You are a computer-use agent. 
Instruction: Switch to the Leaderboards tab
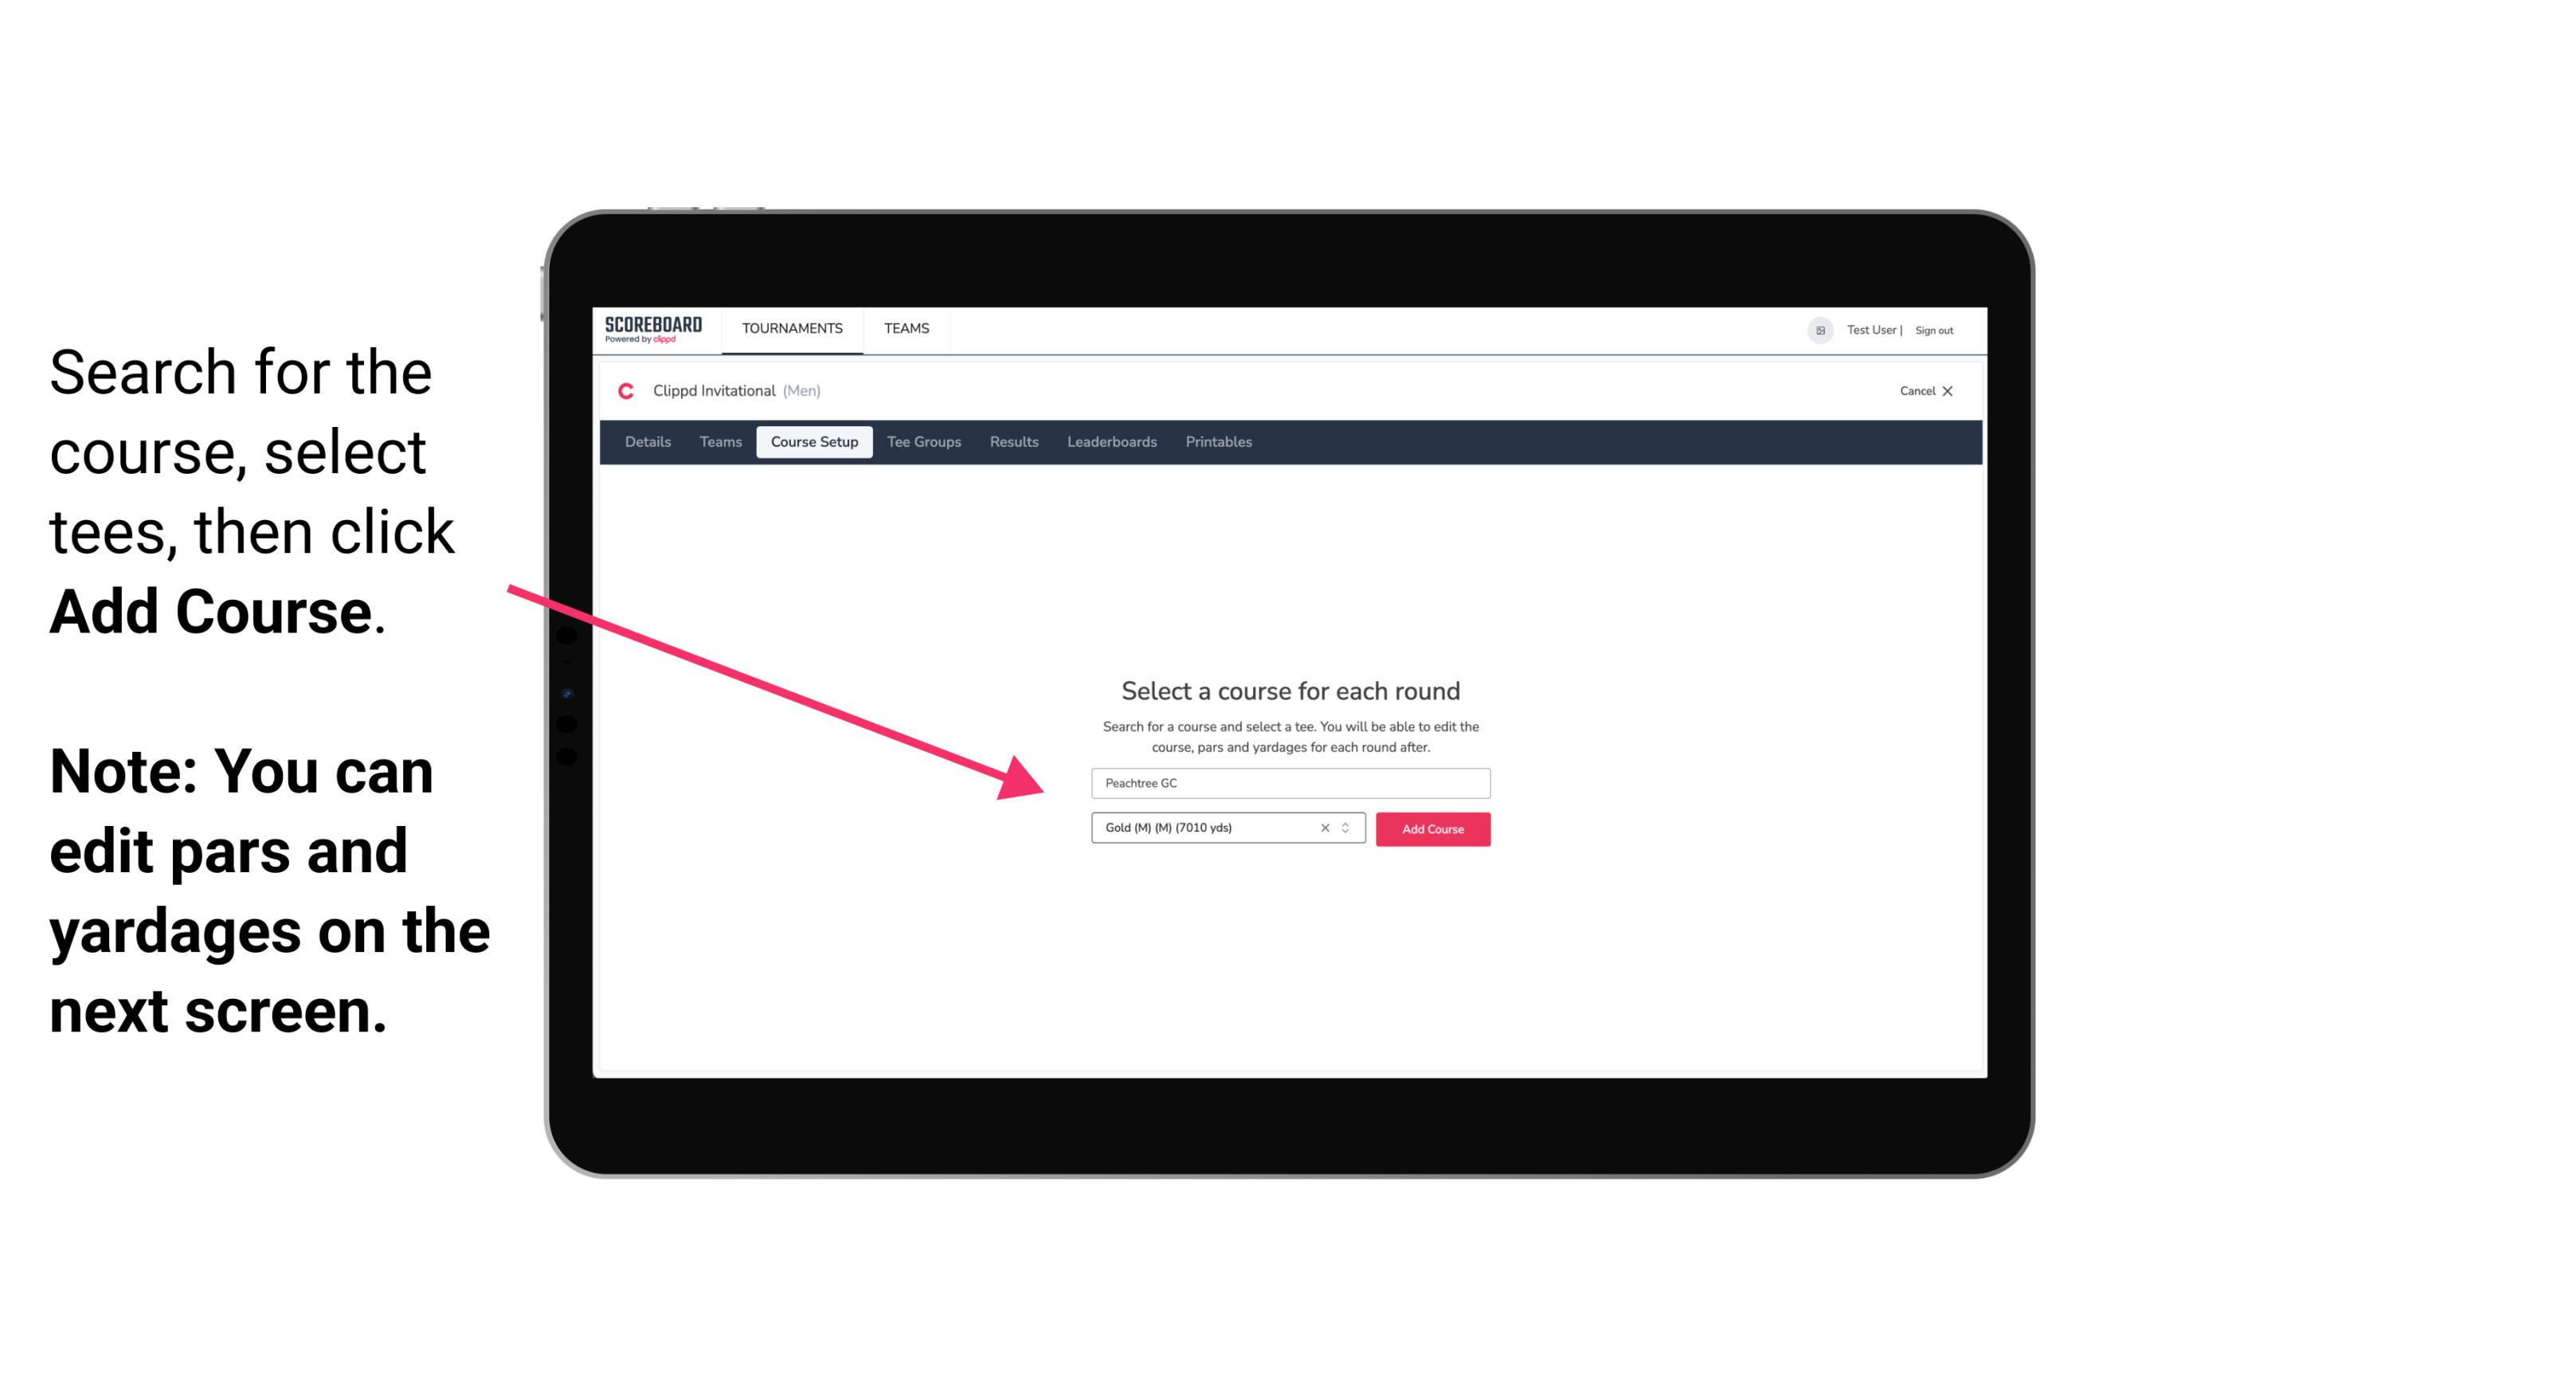(x=1110, y=440)
